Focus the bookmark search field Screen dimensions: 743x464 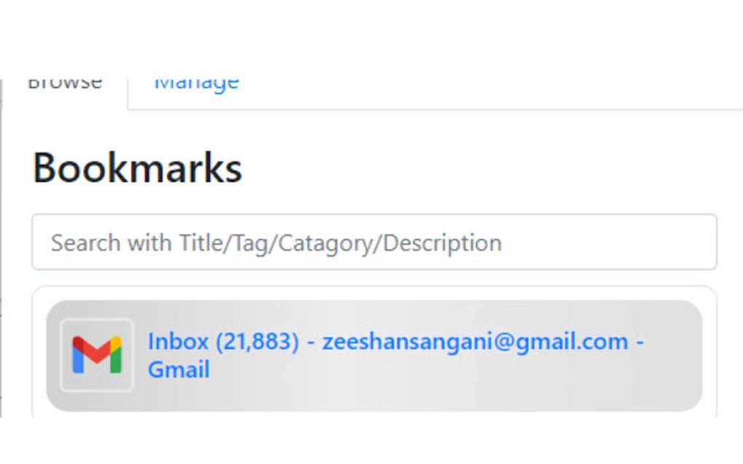(x=374, y=242)
